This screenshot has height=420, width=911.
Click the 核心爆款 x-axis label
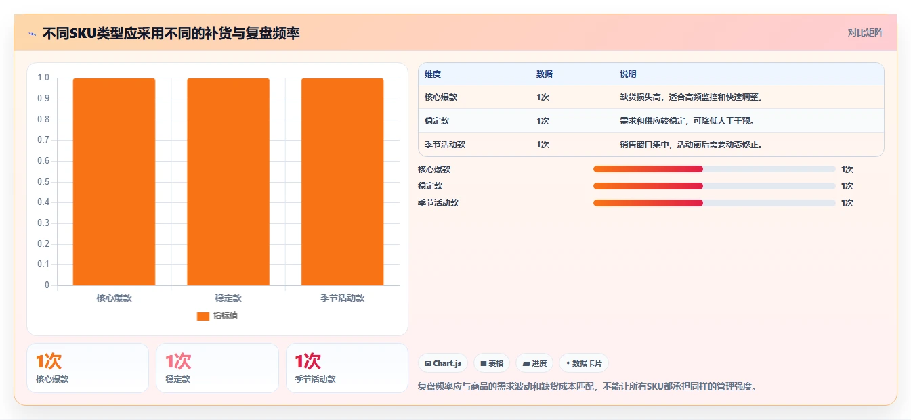114,298
